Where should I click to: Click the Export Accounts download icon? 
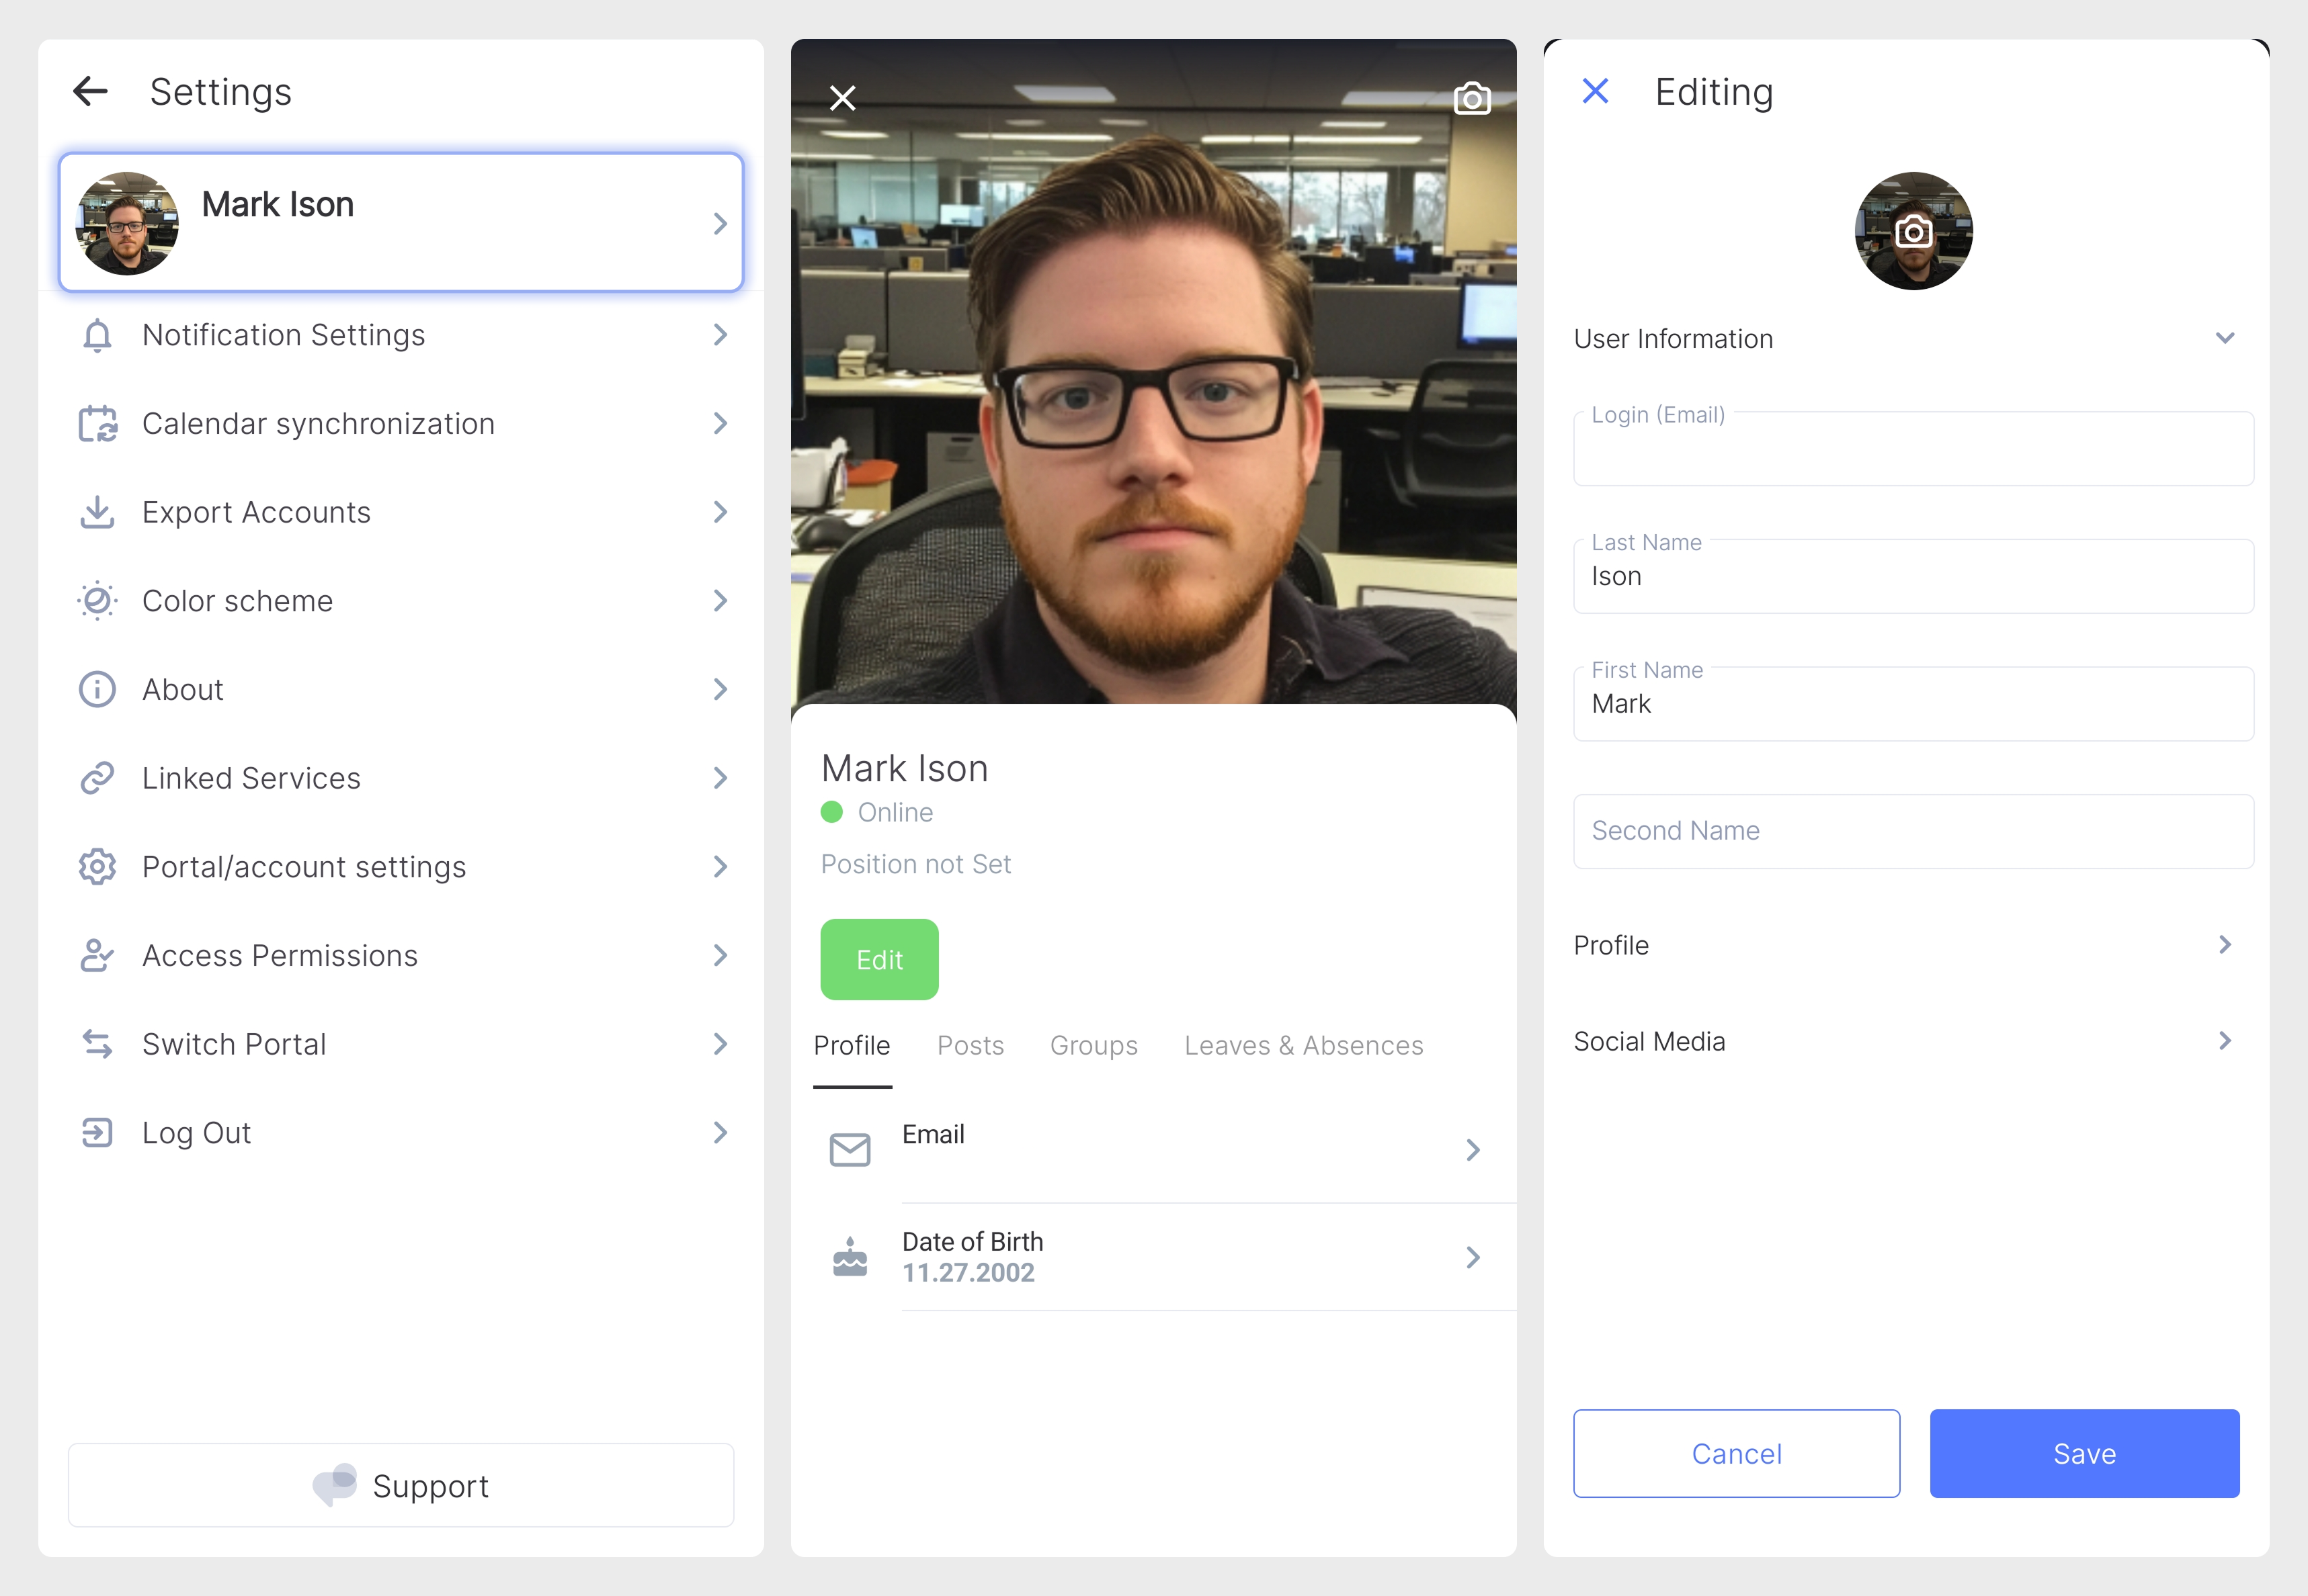click(97, 512)
